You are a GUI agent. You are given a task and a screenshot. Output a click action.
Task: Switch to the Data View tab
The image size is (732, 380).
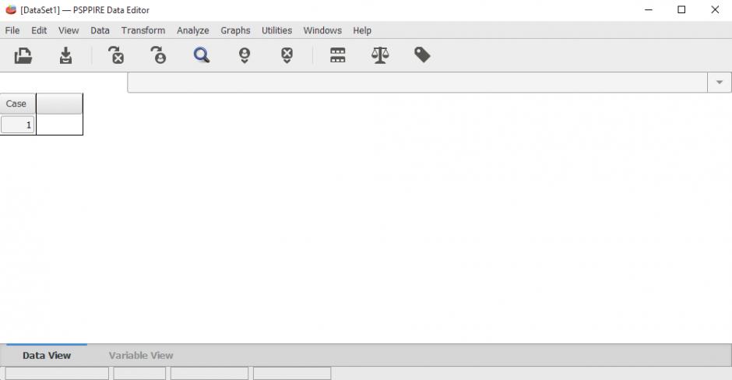[47, 355]
